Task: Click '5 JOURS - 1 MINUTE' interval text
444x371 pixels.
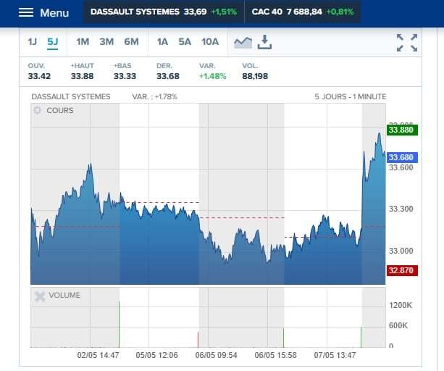Action: (351, 97)
